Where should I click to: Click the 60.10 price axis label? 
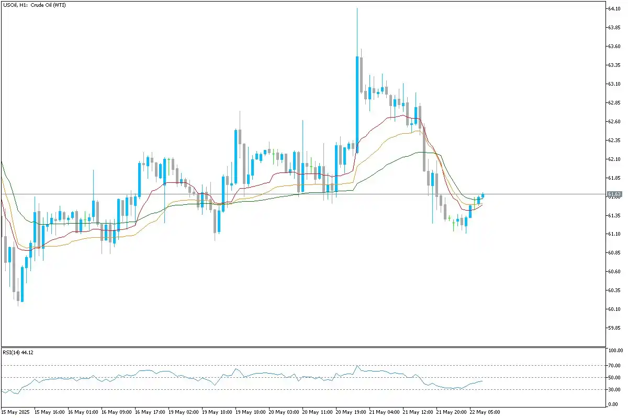tap(614, 309)
